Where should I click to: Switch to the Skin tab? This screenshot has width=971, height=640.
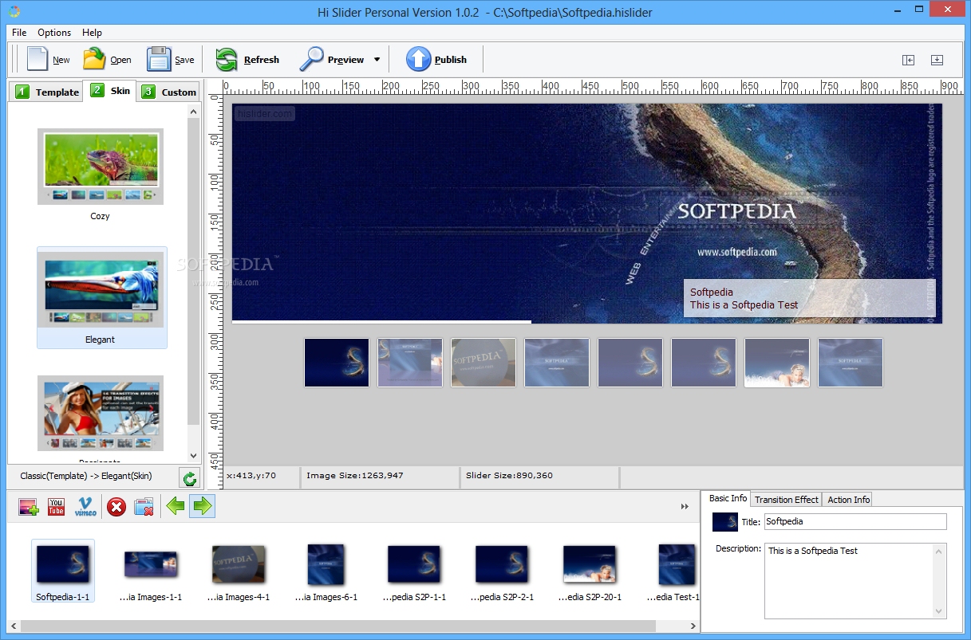click(x=110, y=90)
